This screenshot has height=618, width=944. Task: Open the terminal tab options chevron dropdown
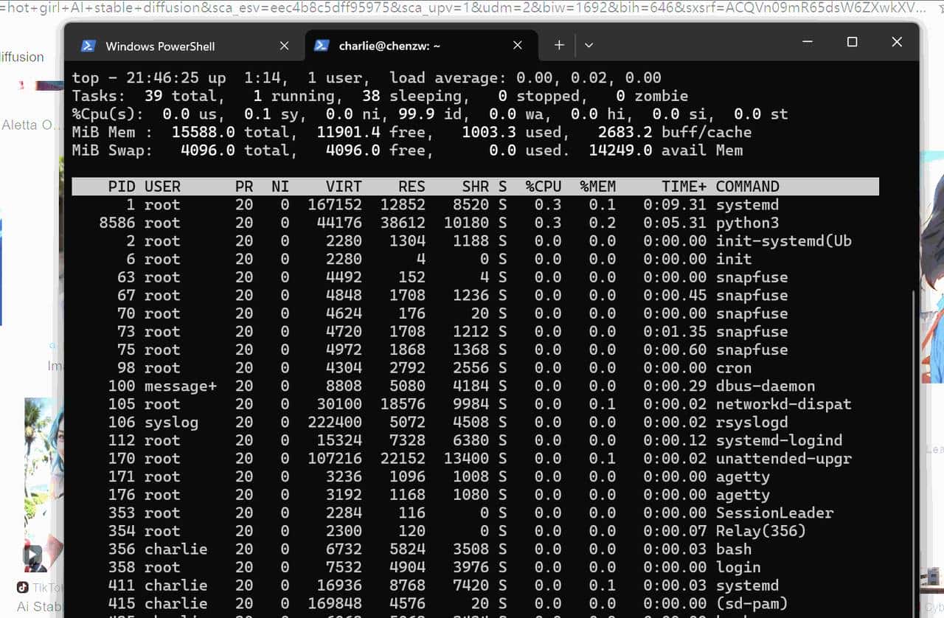[589, 45]
